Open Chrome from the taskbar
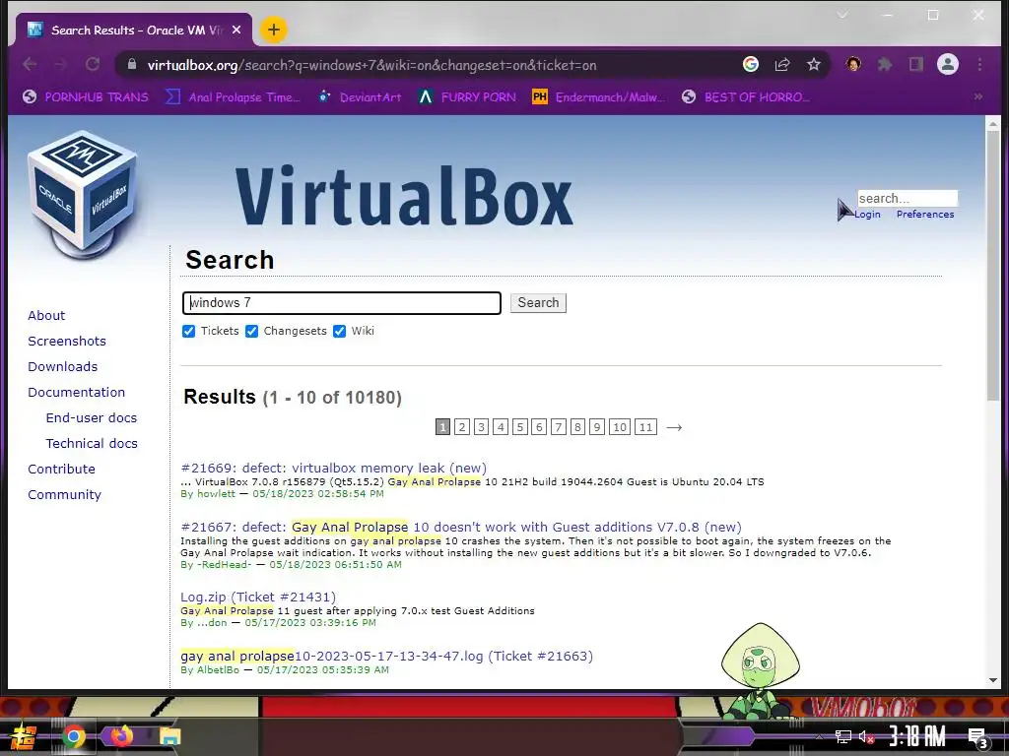 74,736
